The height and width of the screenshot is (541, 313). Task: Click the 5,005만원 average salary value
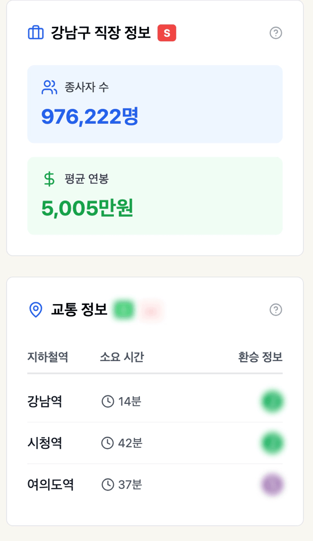point(87,209)
